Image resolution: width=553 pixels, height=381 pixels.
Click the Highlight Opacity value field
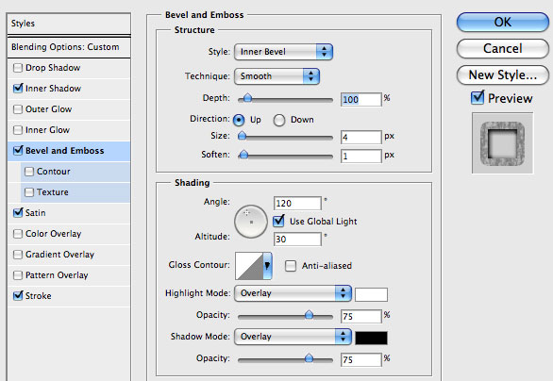[361, 316]
